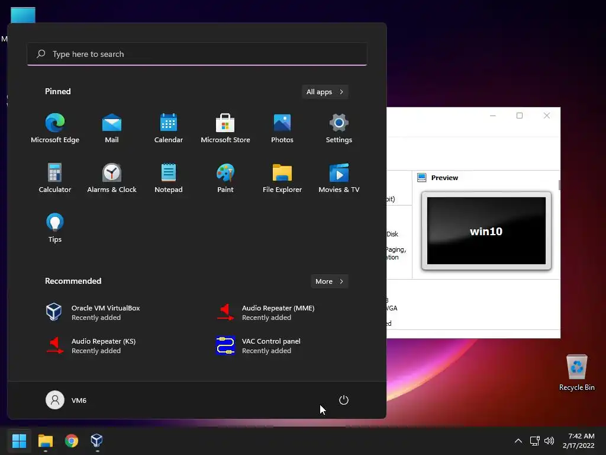Launch Alarms & Clock
The image size is (606, 455).
(112, 178)
